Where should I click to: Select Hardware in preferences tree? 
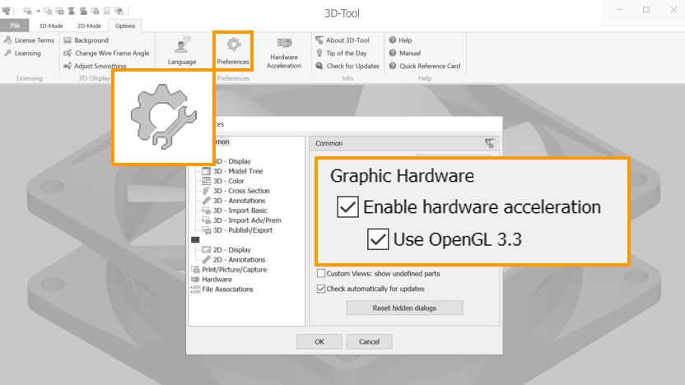tap(217, 280)
